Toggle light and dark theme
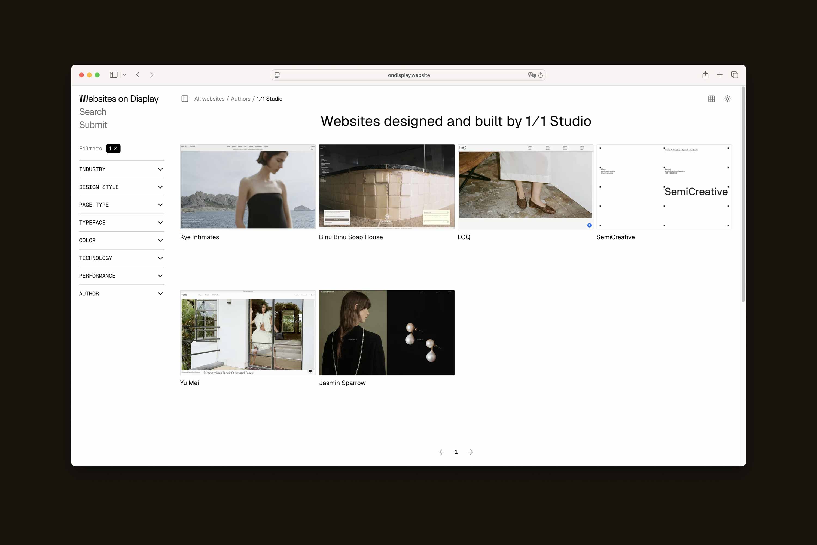 (x=727, y=99)
